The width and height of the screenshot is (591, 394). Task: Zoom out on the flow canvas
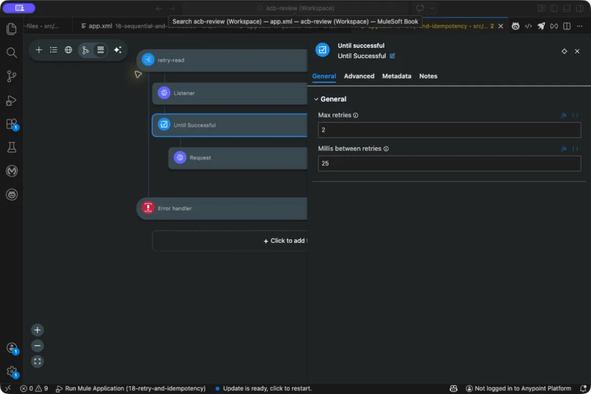(37, 346)
